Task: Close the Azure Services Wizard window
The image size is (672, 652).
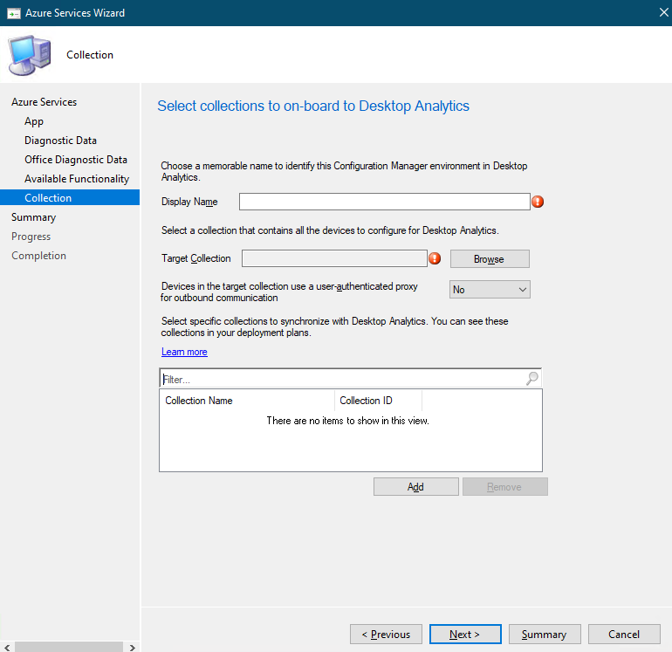Action: (658, 13)
